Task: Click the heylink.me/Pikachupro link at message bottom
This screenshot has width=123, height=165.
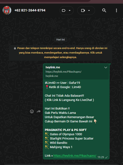Action: (75, 156)
